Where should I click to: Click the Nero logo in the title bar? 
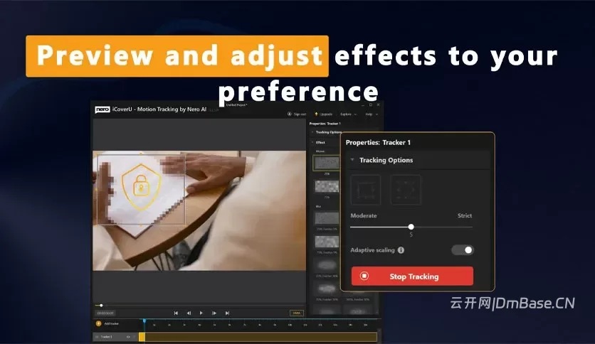pos(102,109)
